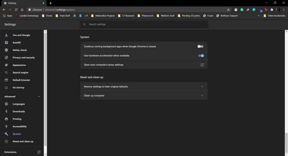The image size is (288, 156).
Task: Bookmark this page with the star icon
Action: (x=228, y=10)
